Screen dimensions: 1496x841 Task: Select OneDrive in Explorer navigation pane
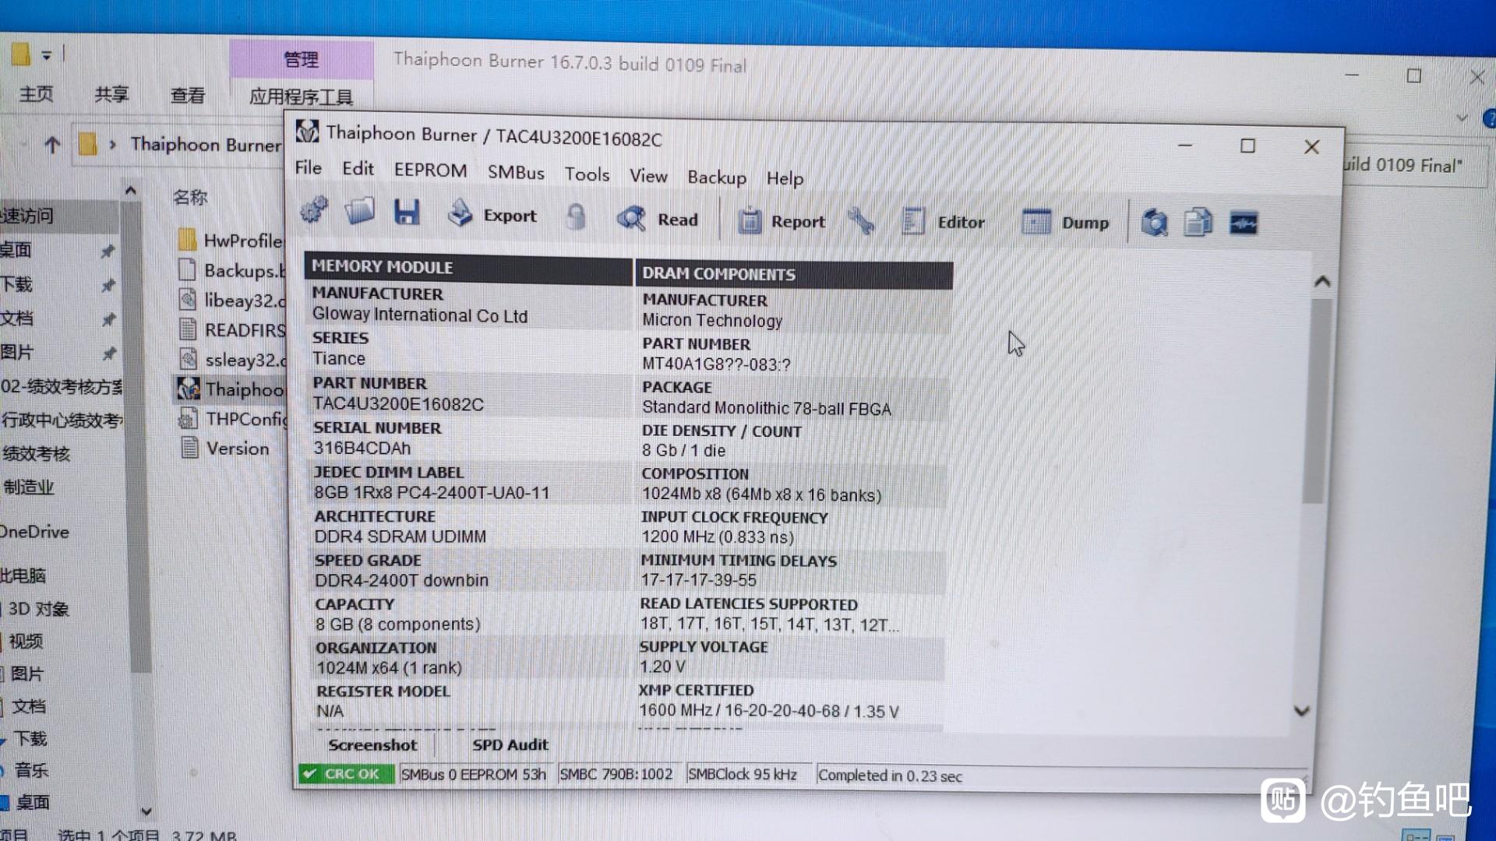coord(35,532)
